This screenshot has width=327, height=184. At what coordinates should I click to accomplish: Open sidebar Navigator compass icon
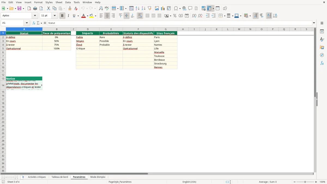pos(322,55)
